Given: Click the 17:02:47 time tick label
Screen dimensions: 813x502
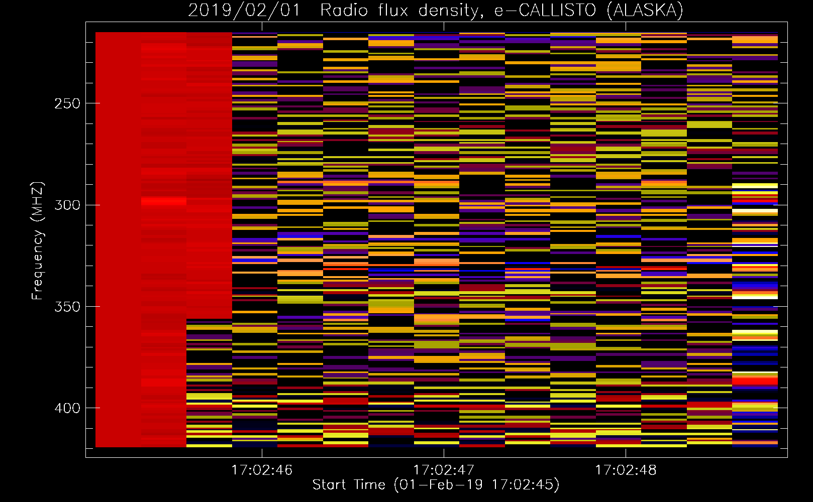Looking at the screenshot, I should click(444, 470).
